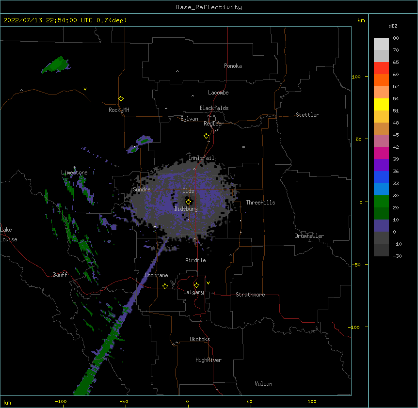Click the Stettler label

[x=307, y=115]
